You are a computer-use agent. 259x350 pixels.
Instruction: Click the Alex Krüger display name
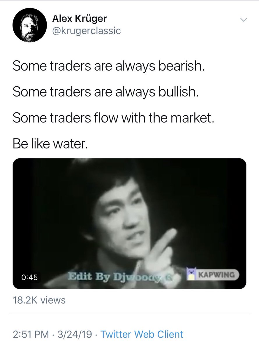80,18
